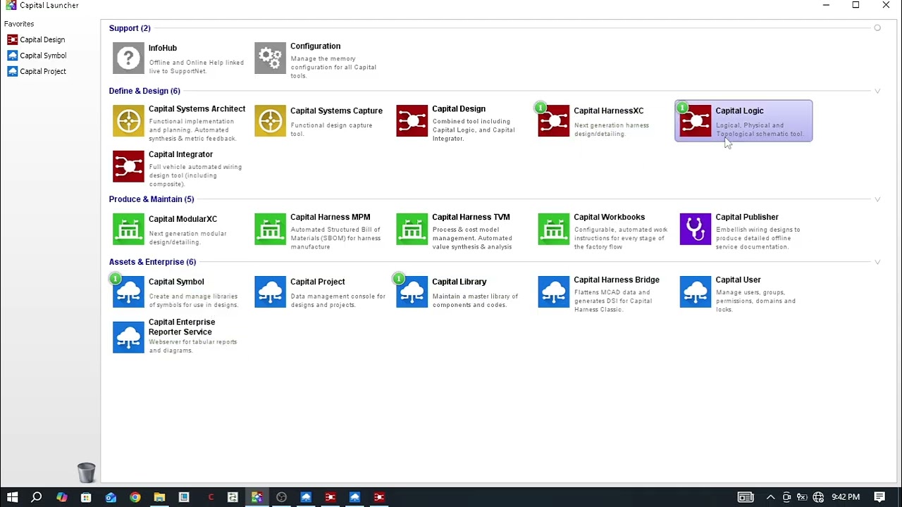Viewport: 902px width, 507px height.
Task: Launch Capital Workbooks
Action: (x=604, y=230)
